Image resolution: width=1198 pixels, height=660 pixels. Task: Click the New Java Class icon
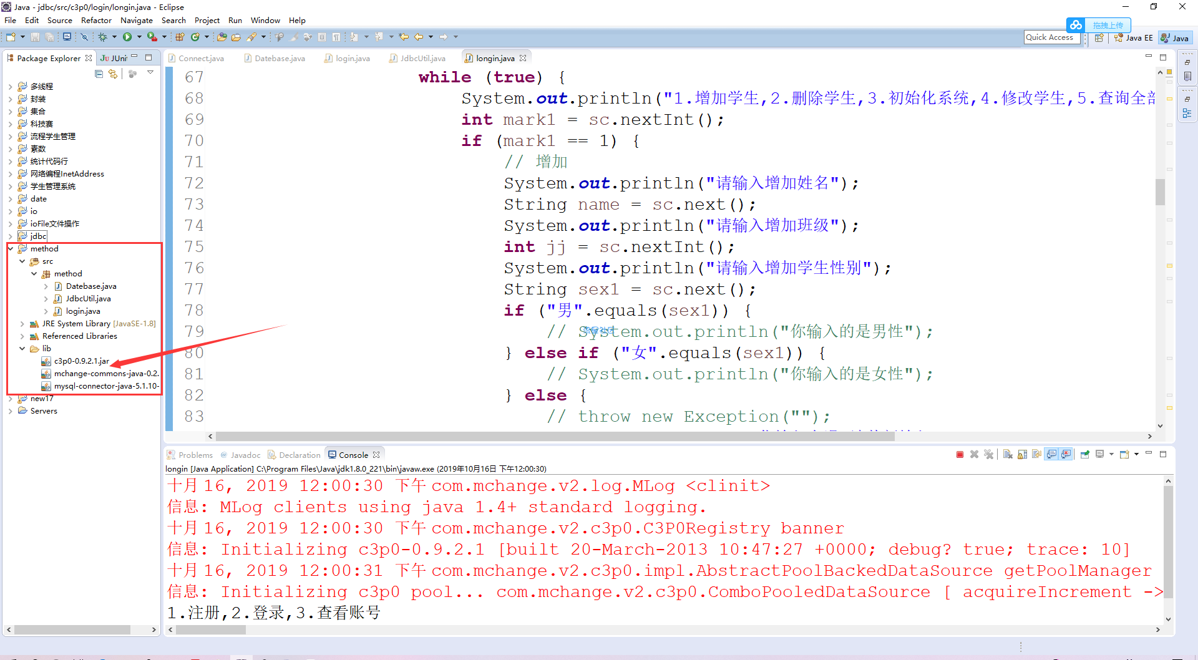point(195,37)
